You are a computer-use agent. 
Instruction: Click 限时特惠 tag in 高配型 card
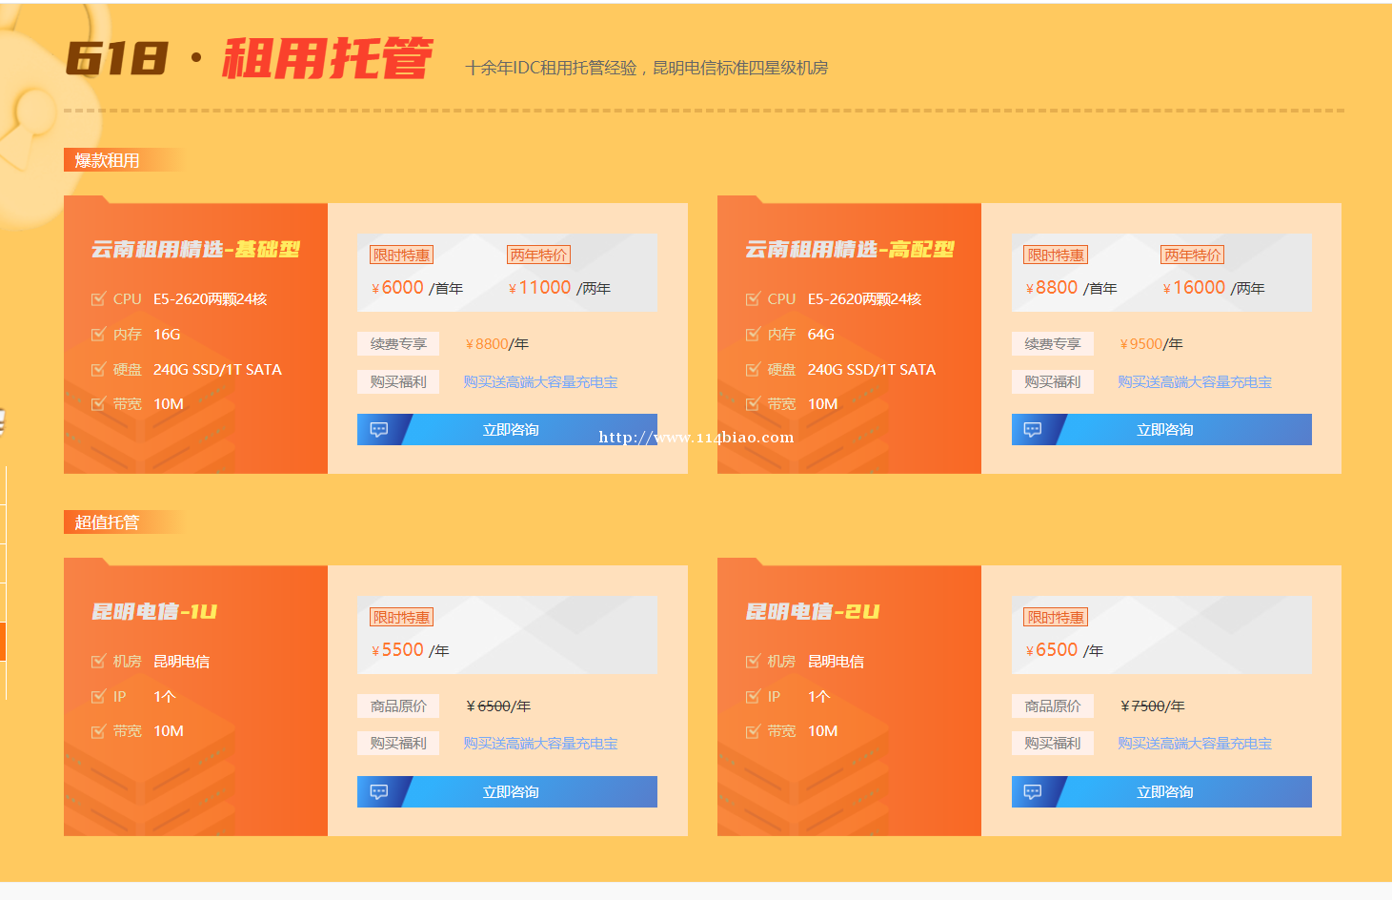click(x=1056, y=256)
